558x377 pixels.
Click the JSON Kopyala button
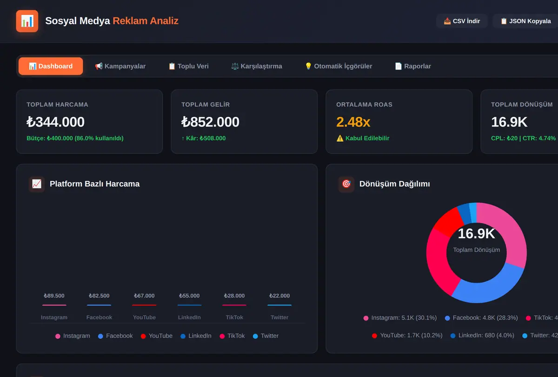(x=525, y=21)
